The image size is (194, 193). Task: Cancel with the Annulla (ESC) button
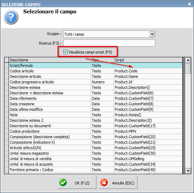pos(118,183)
